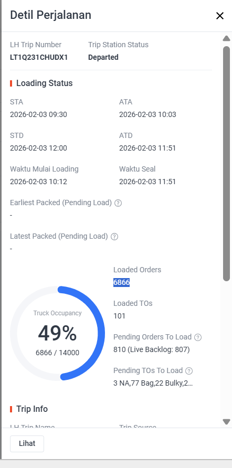Click the scrollbar up arrow

point(226,38)
